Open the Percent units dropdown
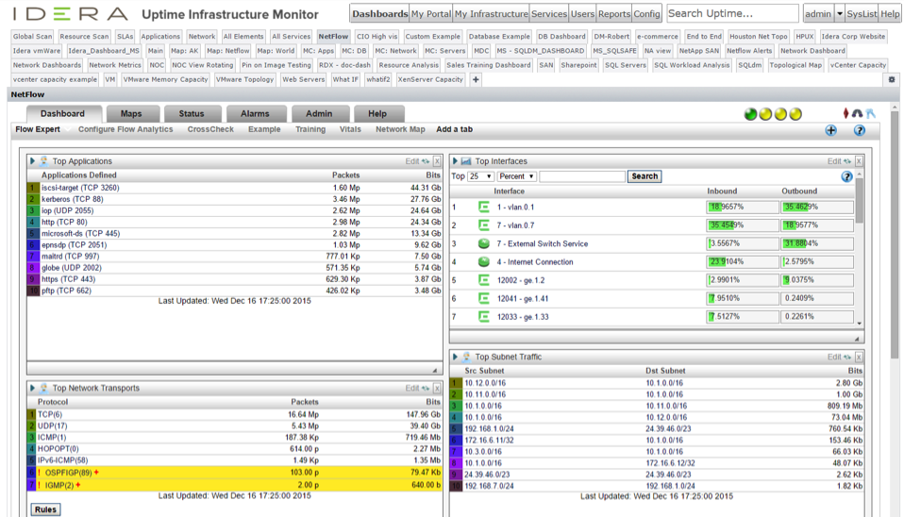 pos(517,176)
